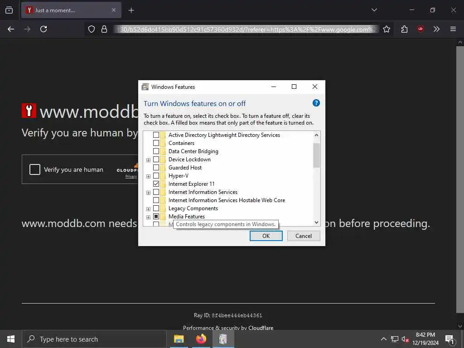Image resolution: width=464 pixels, height=348 pixels.
Task: Click the Windows Features title bar icon
Action: pyautogui.click(x=145, y=87)
